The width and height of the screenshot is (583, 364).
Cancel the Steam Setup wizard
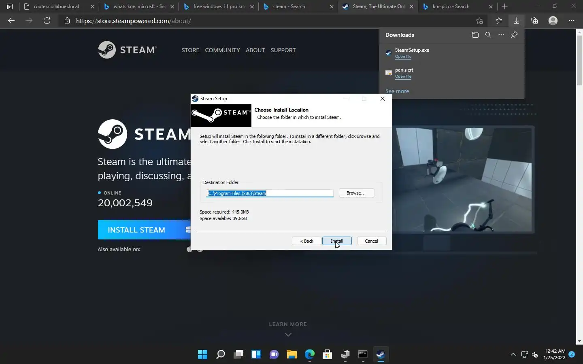(371, 241)
